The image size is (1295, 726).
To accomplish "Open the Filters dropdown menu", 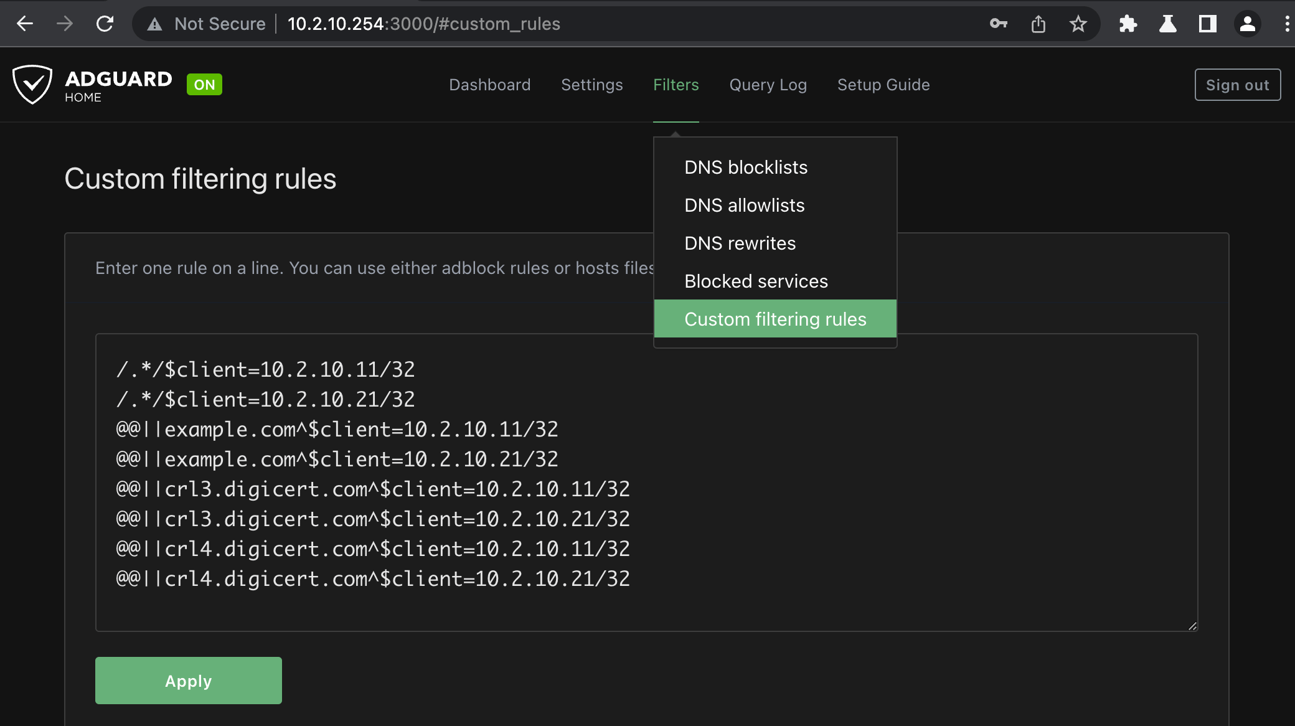I will [x=676, y=85].
